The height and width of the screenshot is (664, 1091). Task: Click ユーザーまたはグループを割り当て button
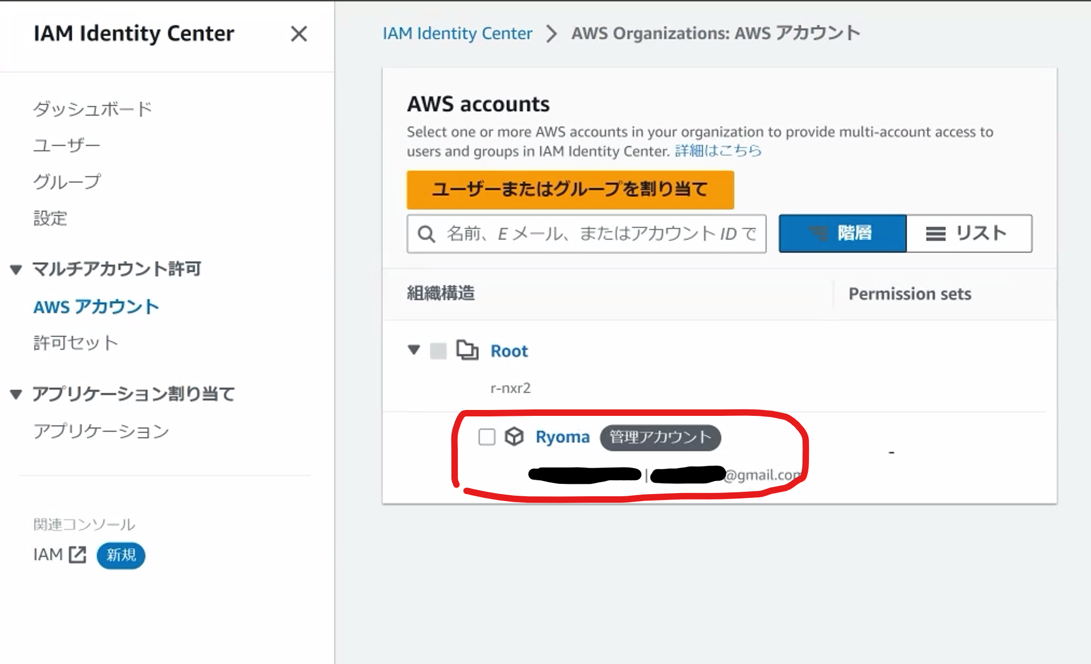tap(570, 190)
